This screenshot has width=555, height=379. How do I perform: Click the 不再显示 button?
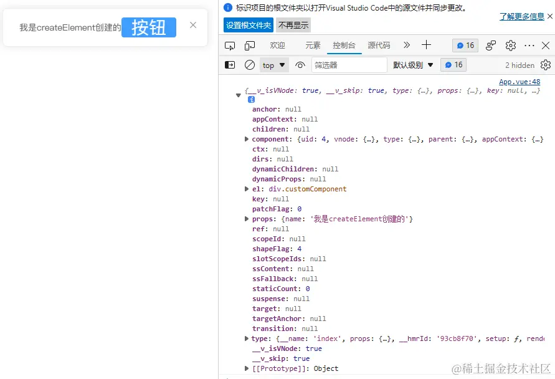pyautogui.click(x=293, y=25)
